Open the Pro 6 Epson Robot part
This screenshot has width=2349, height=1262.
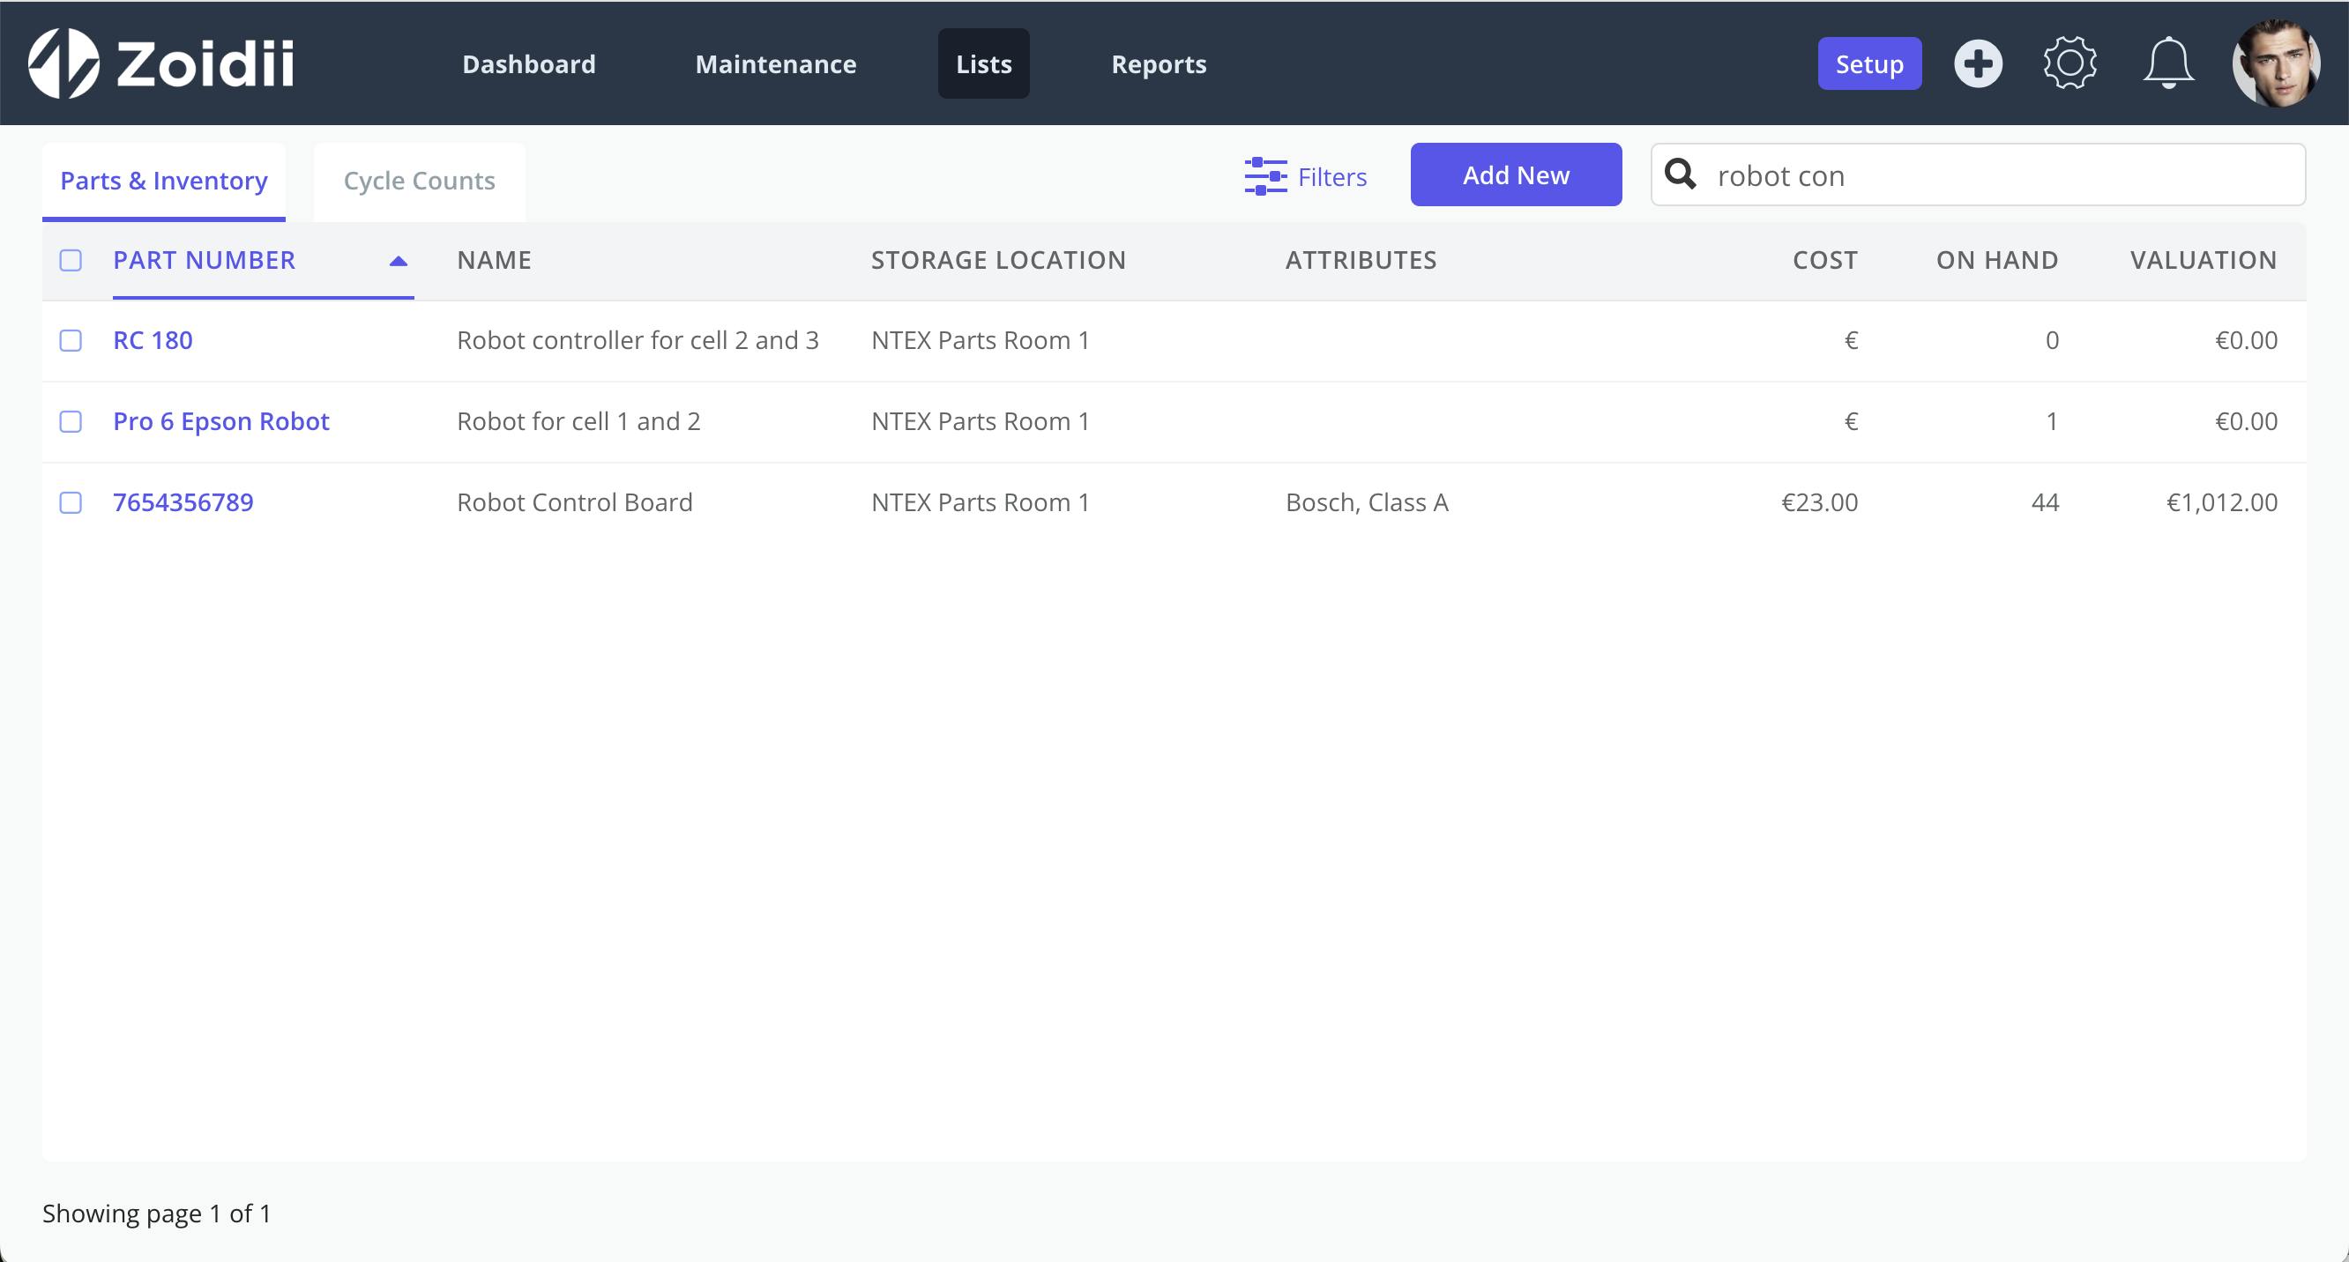(x=220, y=422)
